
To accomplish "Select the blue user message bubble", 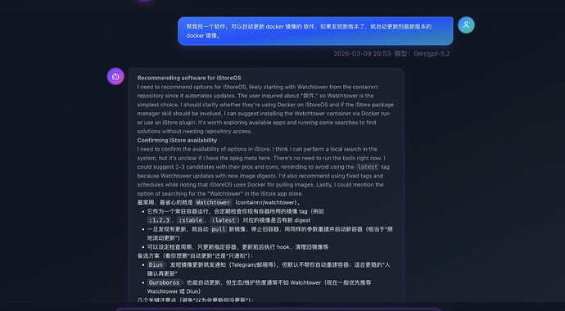I will pyautogui.click(x=315, y=31).
